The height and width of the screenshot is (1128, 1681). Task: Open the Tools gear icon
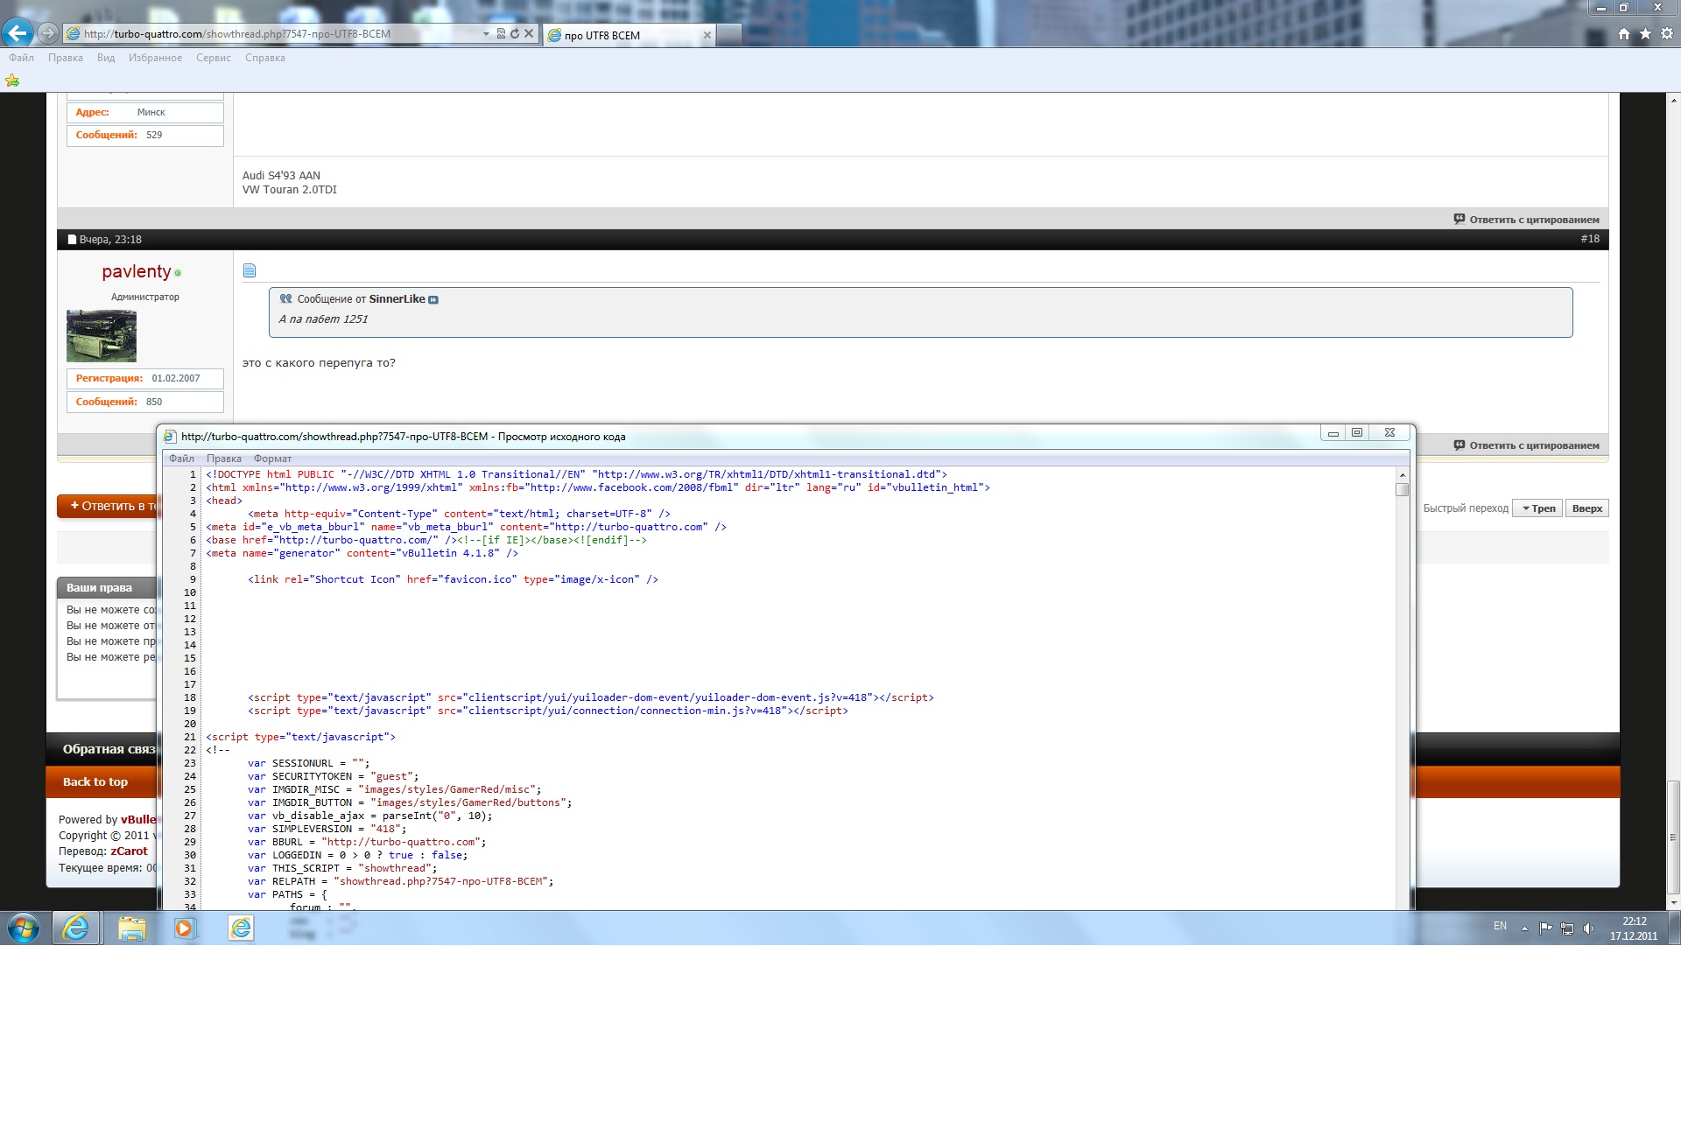pos(1667,33)
